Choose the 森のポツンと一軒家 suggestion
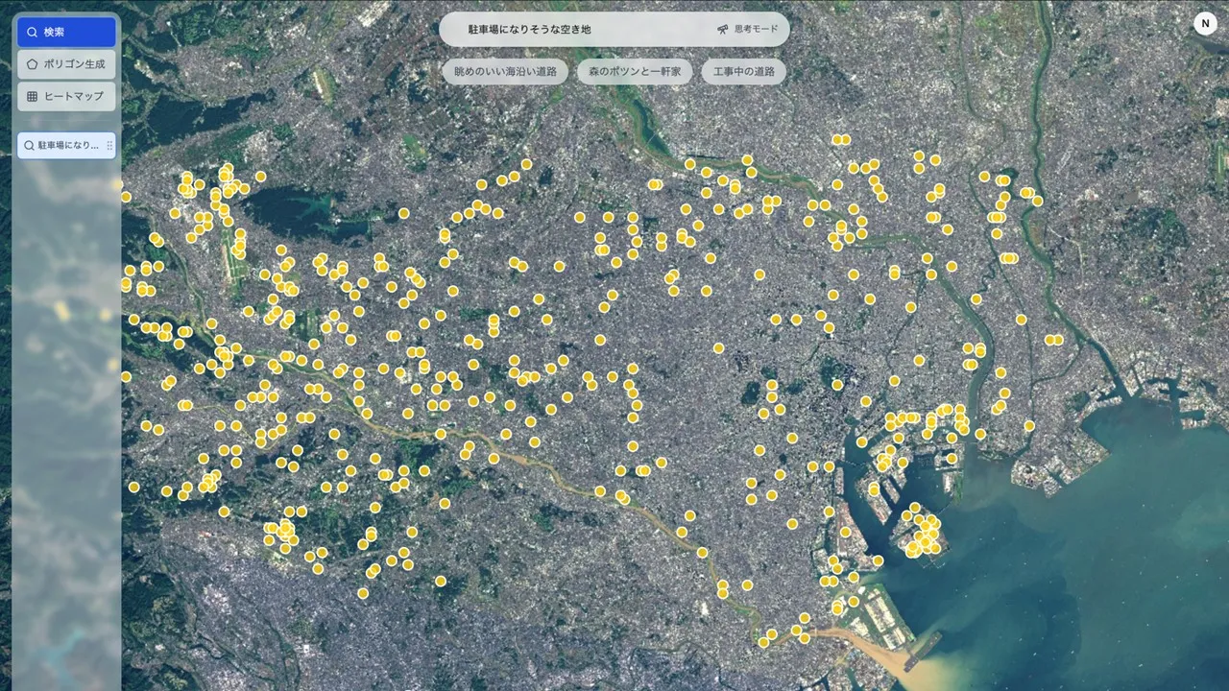The width and height of the screenshot is (1229, 691). click(635, 72)
